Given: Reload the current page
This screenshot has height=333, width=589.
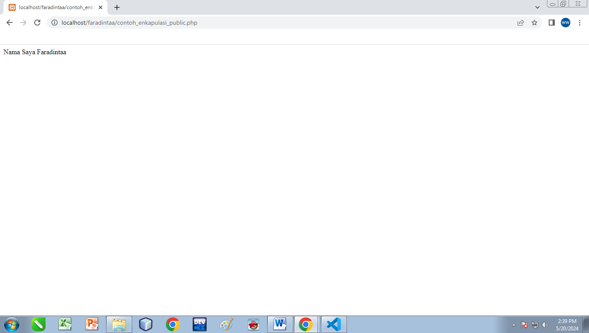Looking at the screenshot, I should click(x=37, y=23).
